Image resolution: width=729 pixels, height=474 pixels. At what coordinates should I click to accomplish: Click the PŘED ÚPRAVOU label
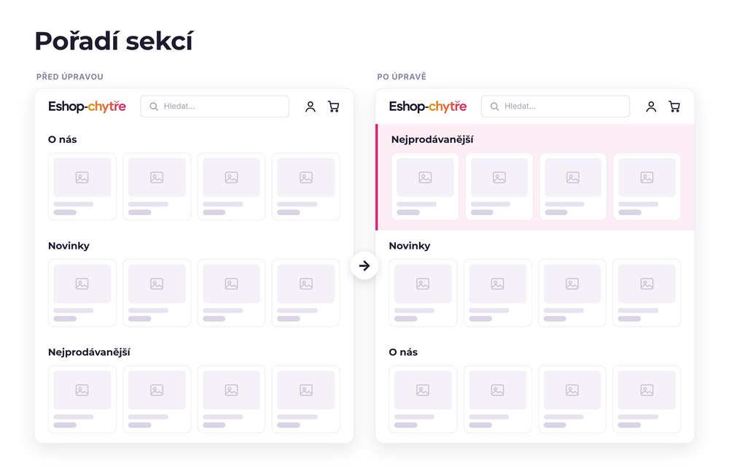click(70, 77)
